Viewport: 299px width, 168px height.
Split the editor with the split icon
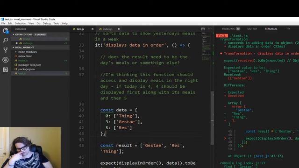(203, 29)
